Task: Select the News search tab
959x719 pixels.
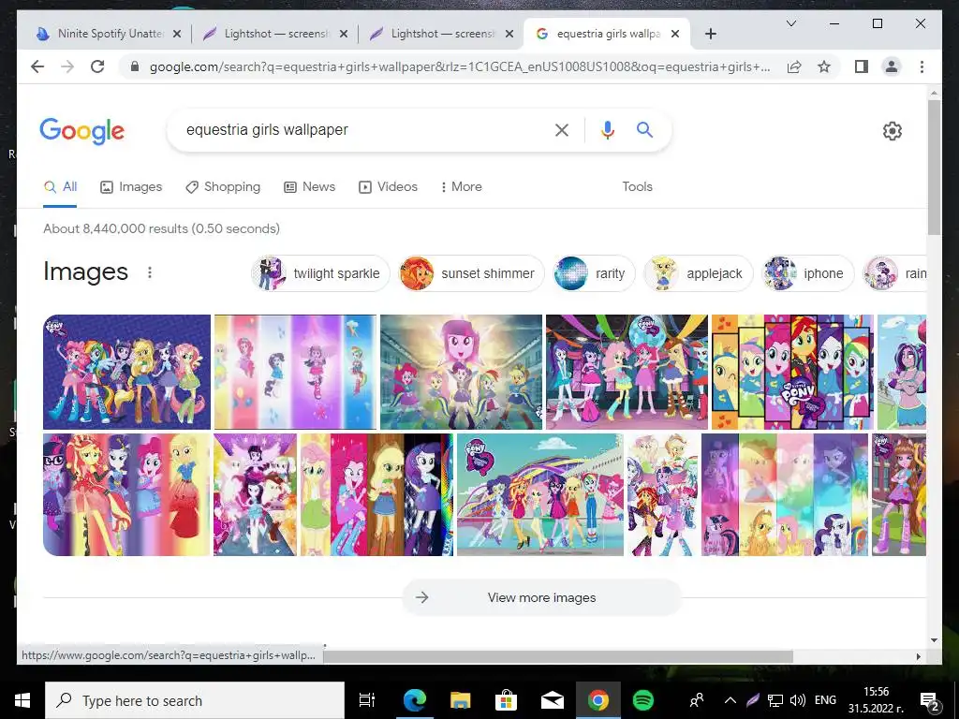Action: [309, 187]
